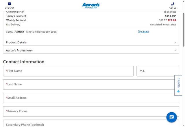Expand the Aaron's Protection+ section
The width and height of the screenshot is (185, 127).
point(91,50)
